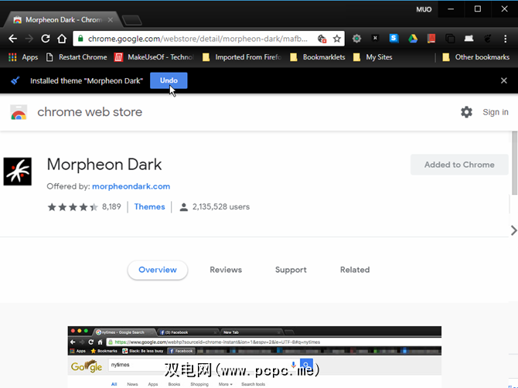Switch to the Reviews tab

point(226,270)
